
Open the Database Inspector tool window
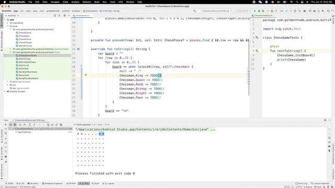click(52, 183)
